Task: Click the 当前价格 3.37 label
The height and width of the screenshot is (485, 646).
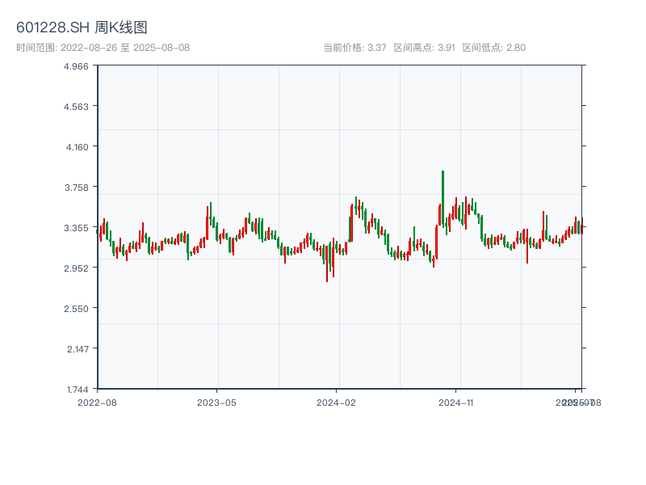Action: point(354,48)
